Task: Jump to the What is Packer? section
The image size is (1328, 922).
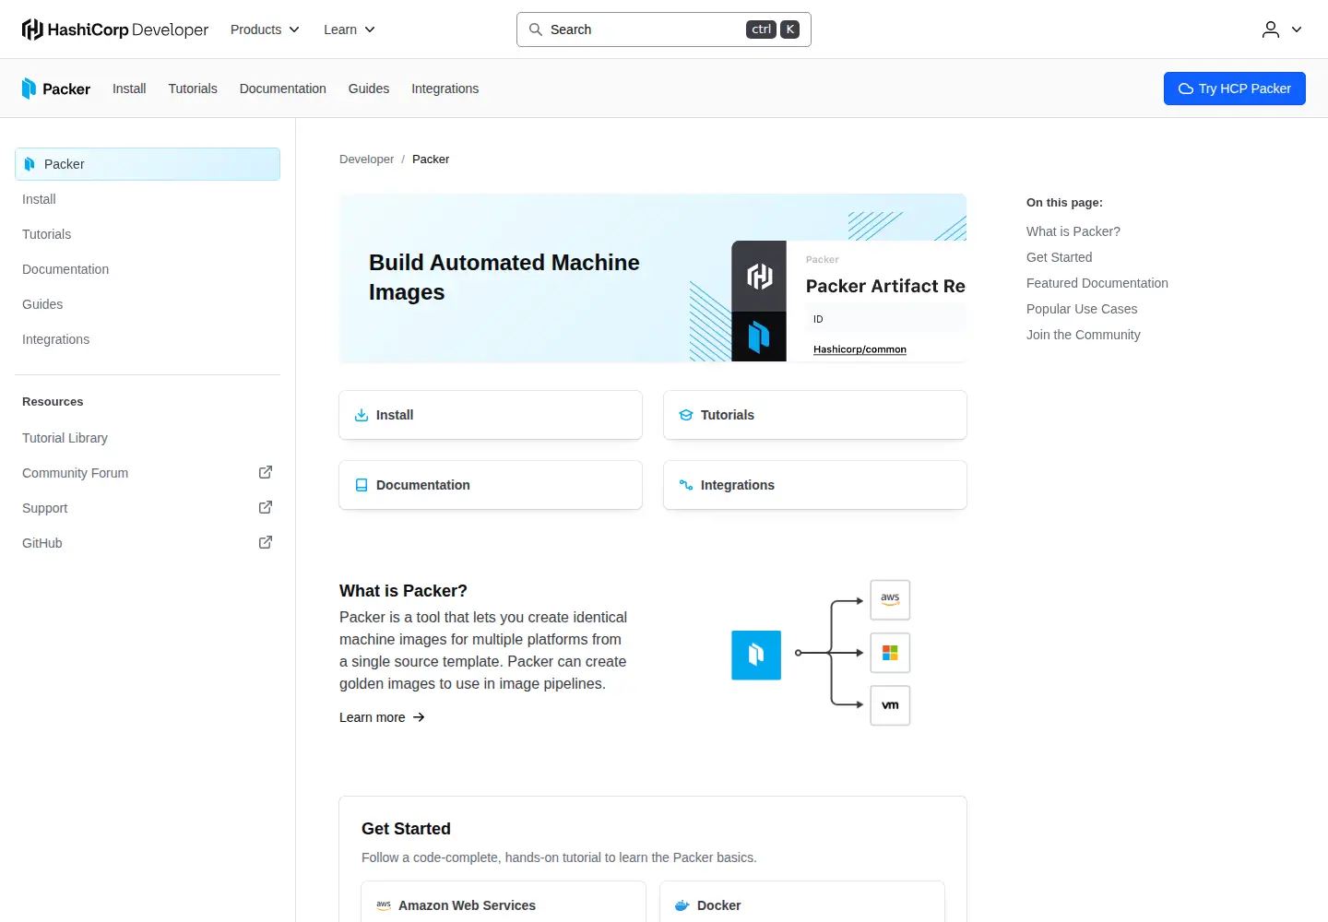Action: (x=1073, y=231)
